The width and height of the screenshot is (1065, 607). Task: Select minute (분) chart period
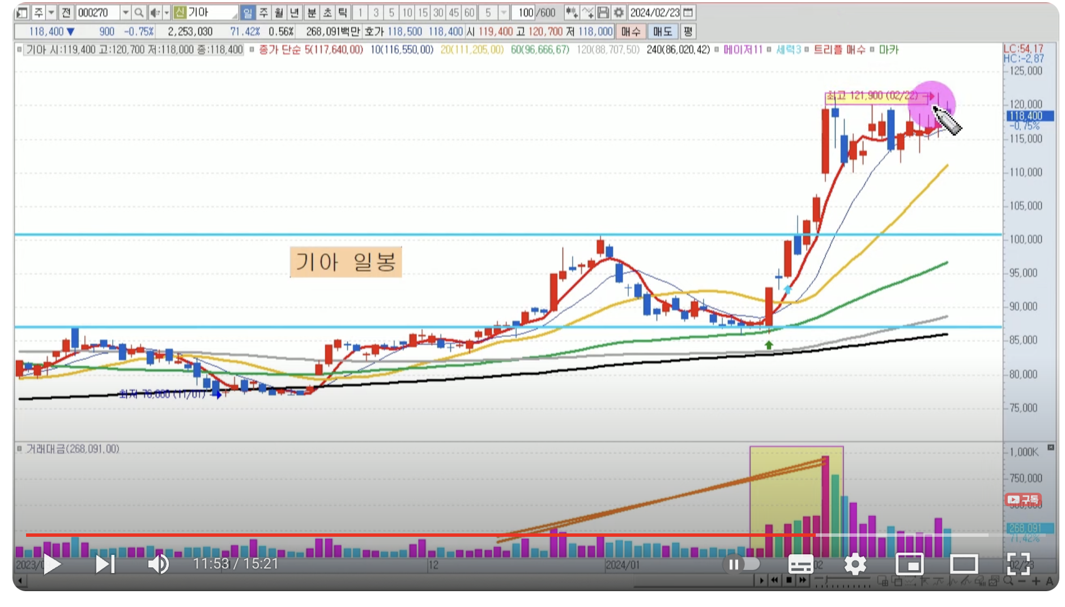coord(312,12)
